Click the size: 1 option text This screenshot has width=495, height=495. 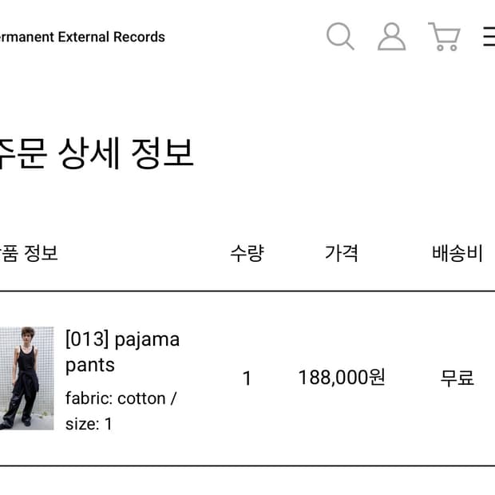[89, 424]
